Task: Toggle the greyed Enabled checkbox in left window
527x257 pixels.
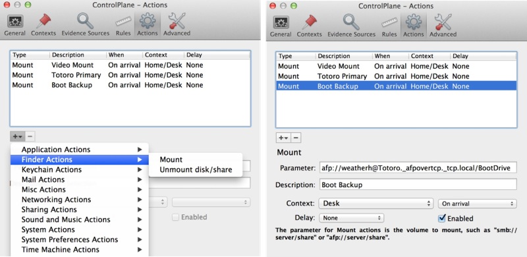Action: (175, 217)
